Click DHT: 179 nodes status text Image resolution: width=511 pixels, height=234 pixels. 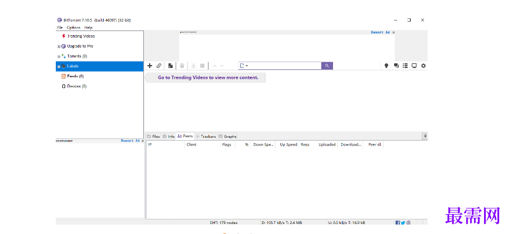[224, 223]
